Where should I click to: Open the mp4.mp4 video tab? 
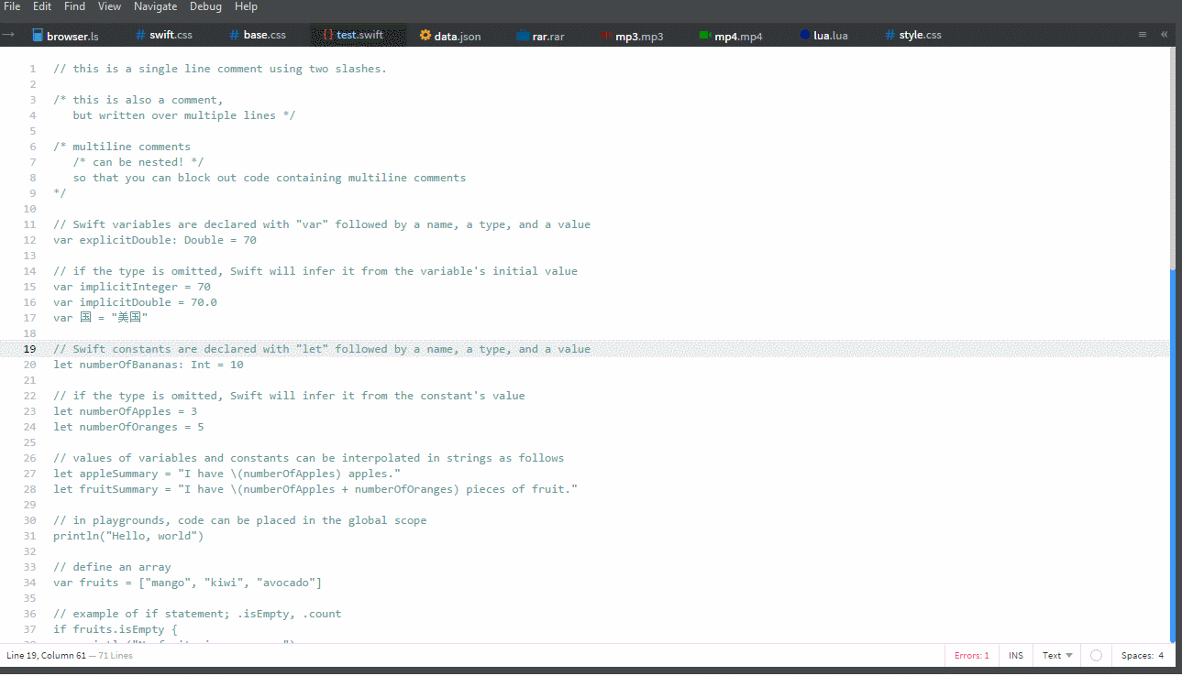tap(731, 36)
